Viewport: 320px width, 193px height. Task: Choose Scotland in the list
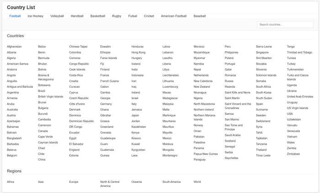click(x=230, y=141)
